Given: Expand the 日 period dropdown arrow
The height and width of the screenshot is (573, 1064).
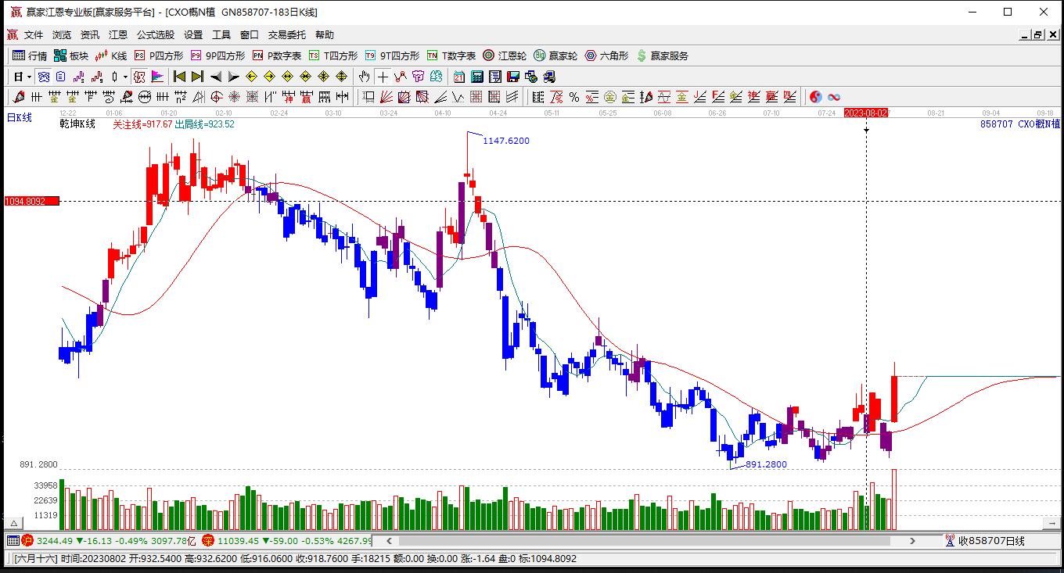Looking at the screenshot, I should click(x=29, y=77).
